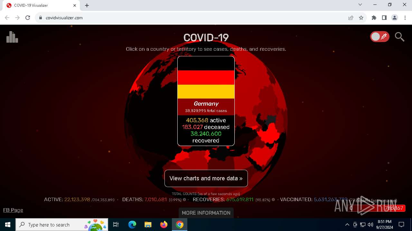Viewport: 412px width, 231px height.
Task: Toggle the vaccination mode switch
Action: click(379, 37)
